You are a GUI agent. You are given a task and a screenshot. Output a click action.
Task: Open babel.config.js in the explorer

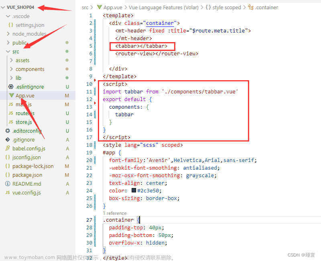pyautogui.click(x=29, y=148)
